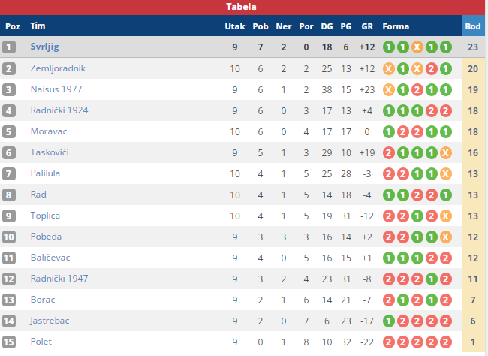
Task: Click Radnički 1947's green 1 form icon
Action: click(x=432, y=279)
